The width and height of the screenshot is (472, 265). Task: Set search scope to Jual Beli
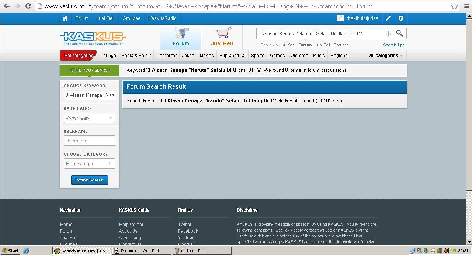click(x=323, y=45)
